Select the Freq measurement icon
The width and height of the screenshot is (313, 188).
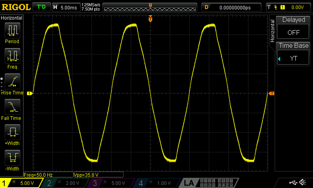pyautogui.click(x=13, y=56)
